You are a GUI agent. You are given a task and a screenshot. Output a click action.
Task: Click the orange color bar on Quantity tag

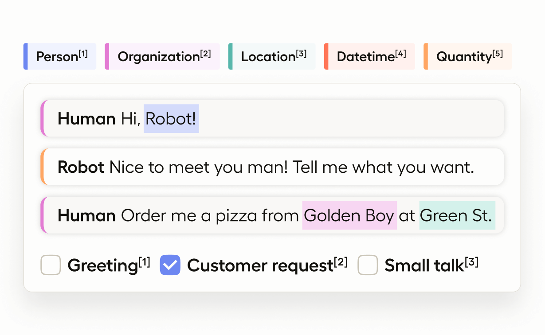426,57
